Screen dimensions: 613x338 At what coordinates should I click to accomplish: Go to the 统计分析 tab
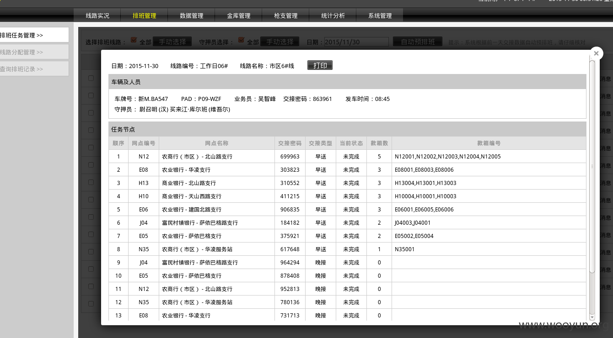(333, 16)
